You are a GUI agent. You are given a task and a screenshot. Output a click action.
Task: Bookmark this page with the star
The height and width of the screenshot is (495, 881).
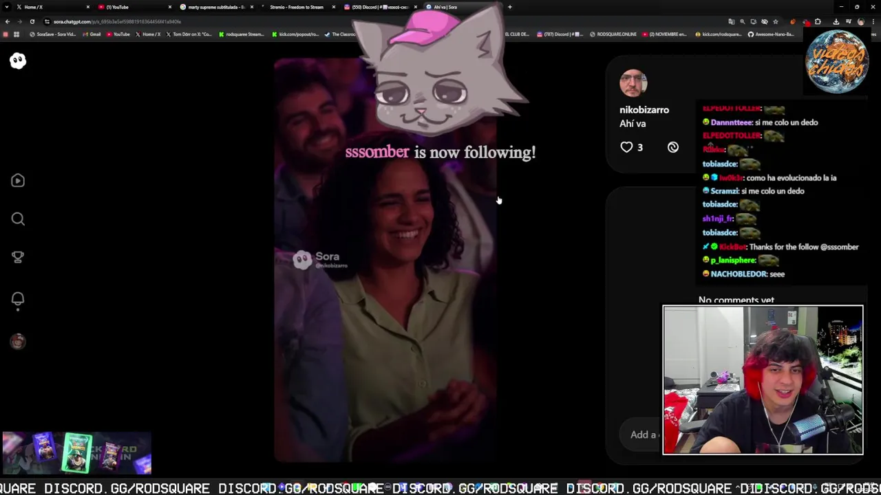coord(776,21)
